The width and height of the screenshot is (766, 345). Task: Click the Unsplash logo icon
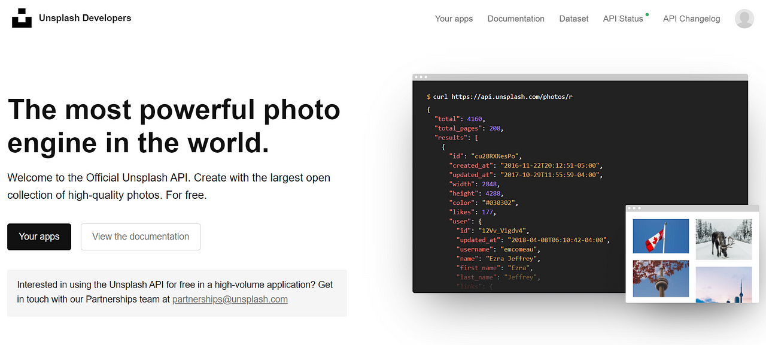click(22, 19)
